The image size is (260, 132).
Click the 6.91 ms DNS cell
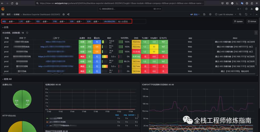click(136, 56)
